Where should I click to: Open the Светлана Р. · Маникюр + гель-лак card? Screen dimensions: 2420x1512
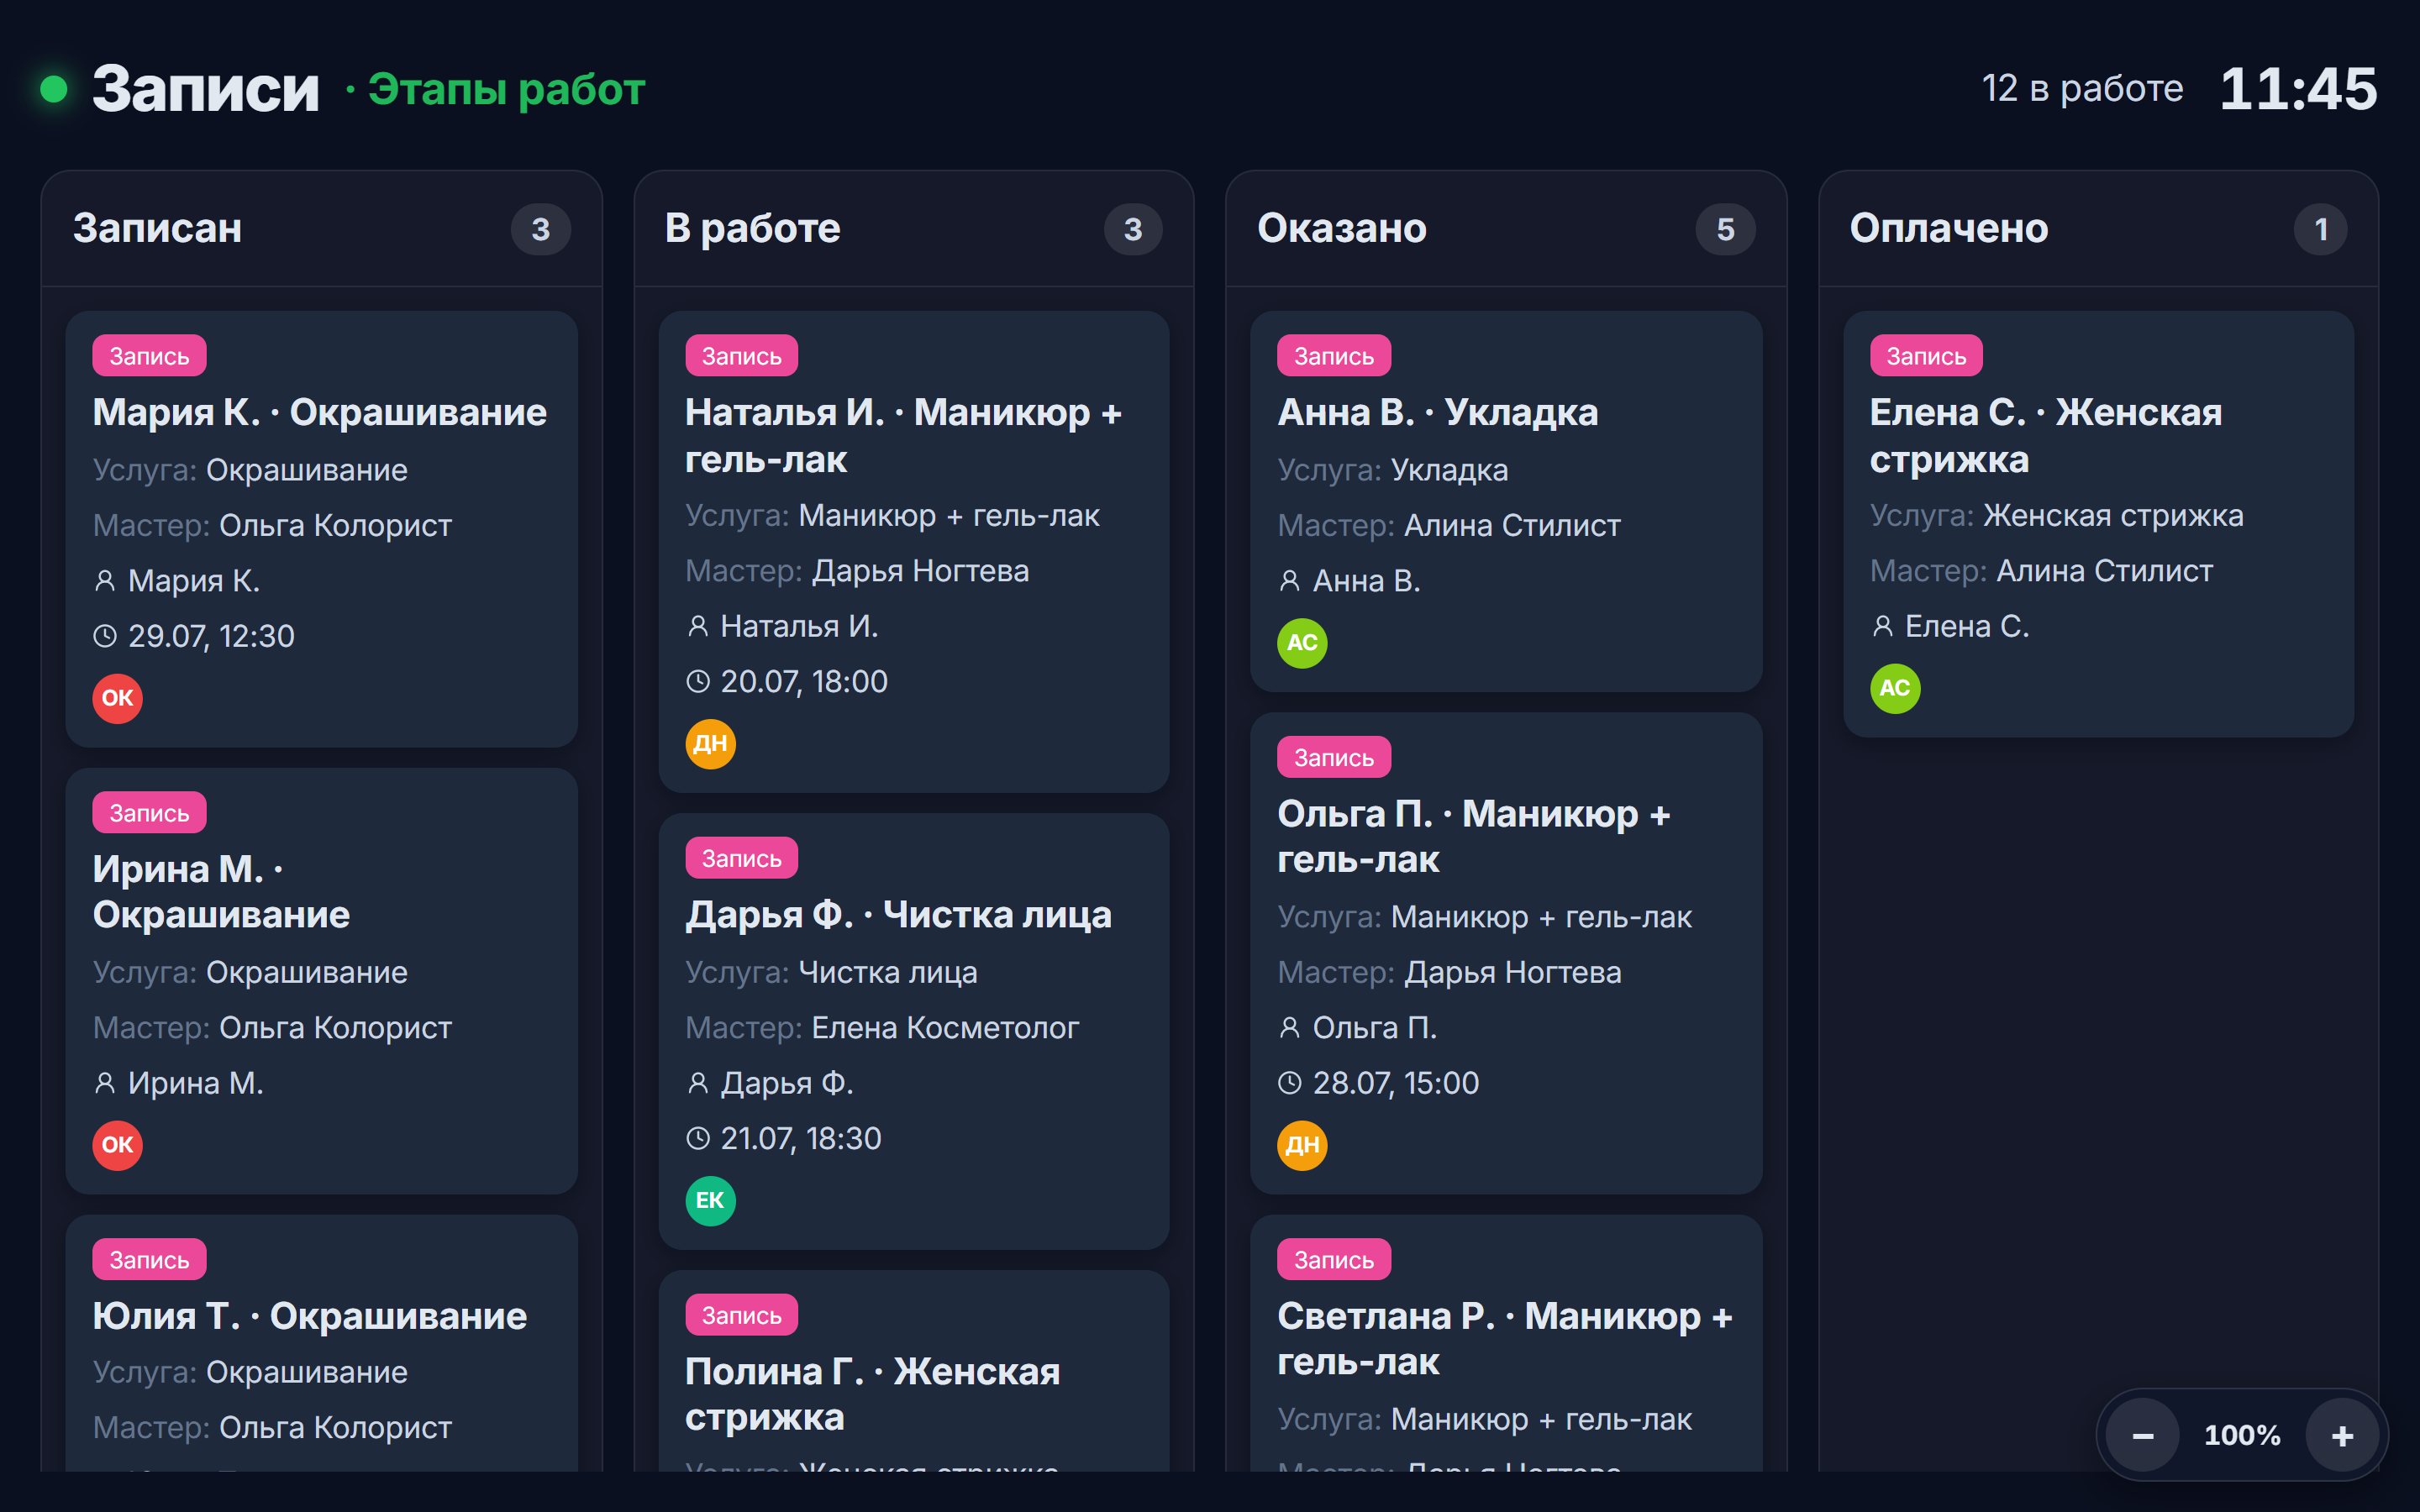[1506, 1343]
